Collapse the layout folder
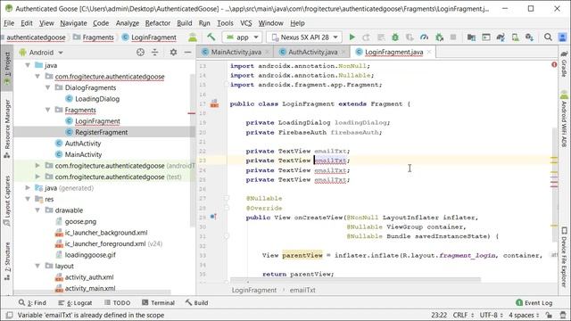Image resolution: width=571 pixels, height=321 pixels. click(37, 266)
